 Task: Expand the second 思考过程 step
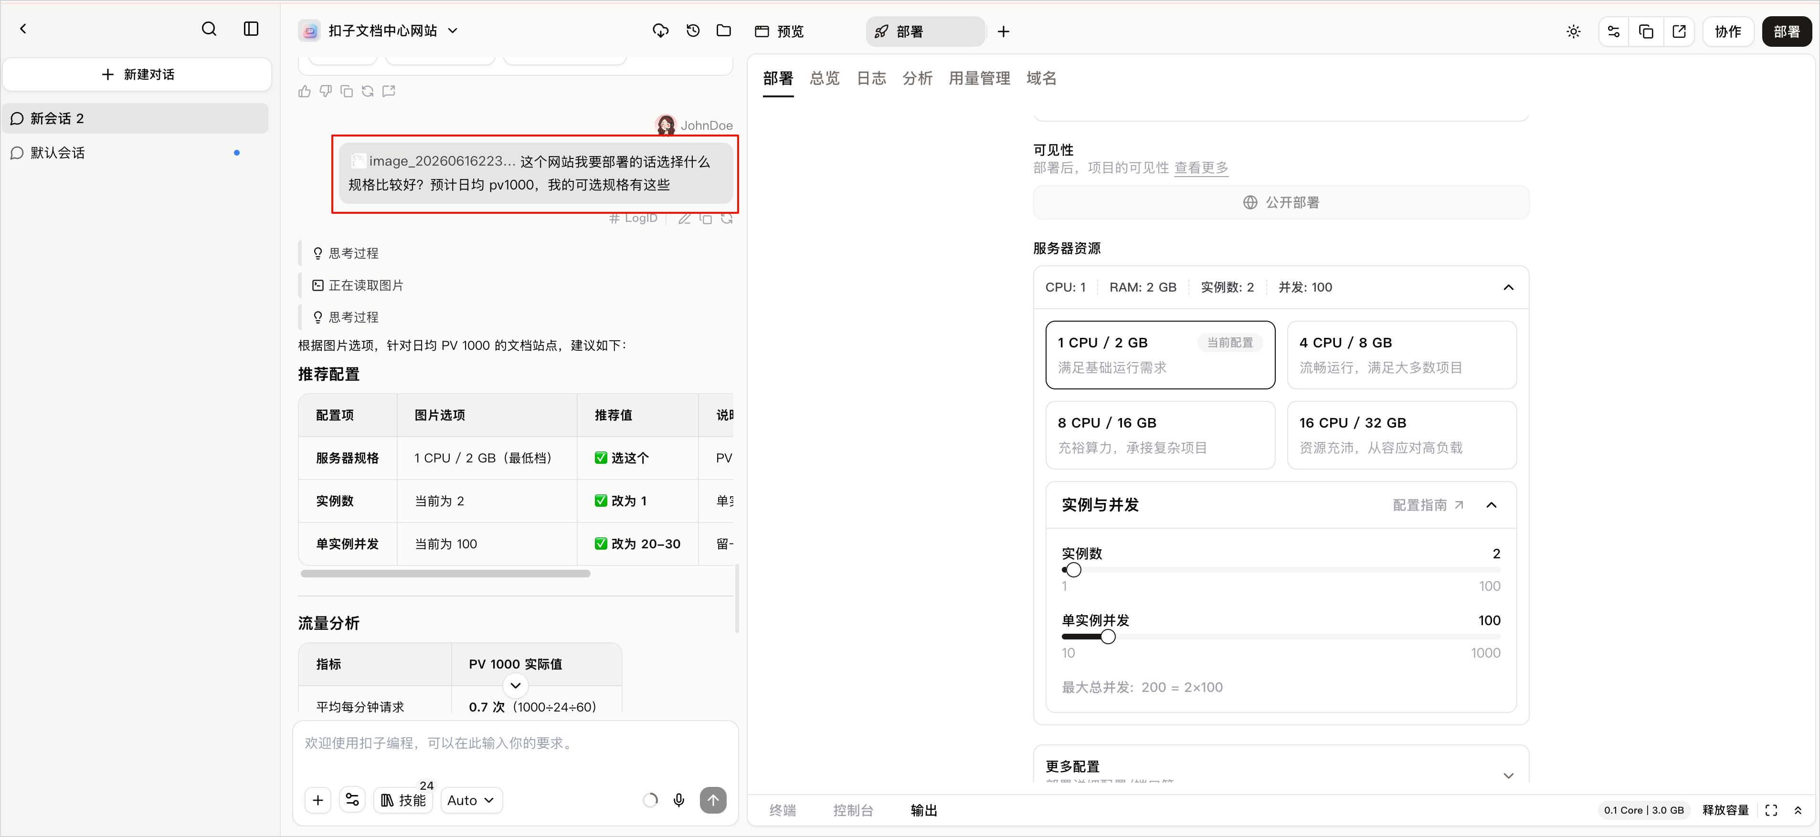(346, 317)
